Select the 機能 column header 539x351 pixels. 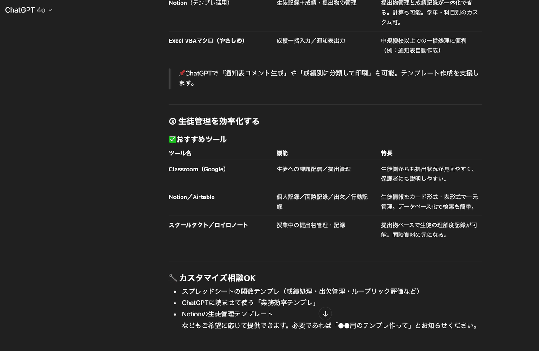(282, 153)
